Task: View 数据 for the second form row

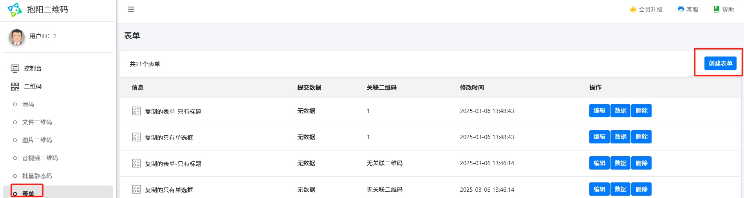Action: [620, 137]
